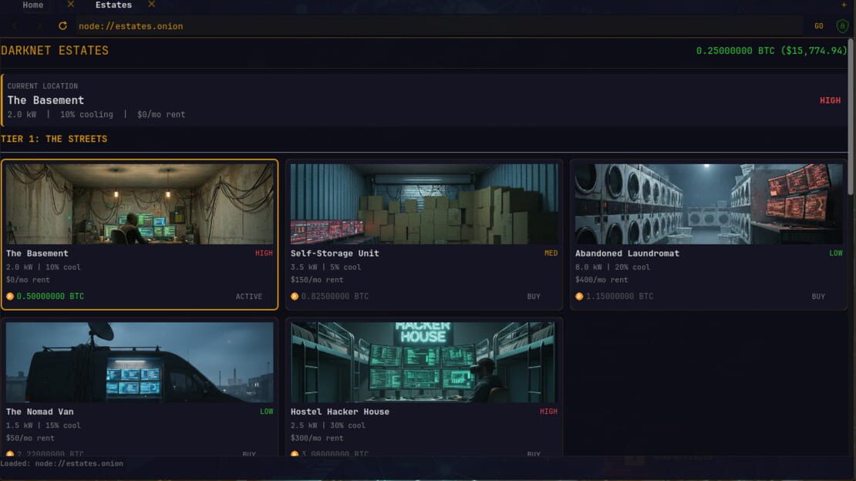The image size is (856, 481).
Task: Click the 1.15000000 BTC price on Abandoned Laundromat
Action: tap(619, 297)
